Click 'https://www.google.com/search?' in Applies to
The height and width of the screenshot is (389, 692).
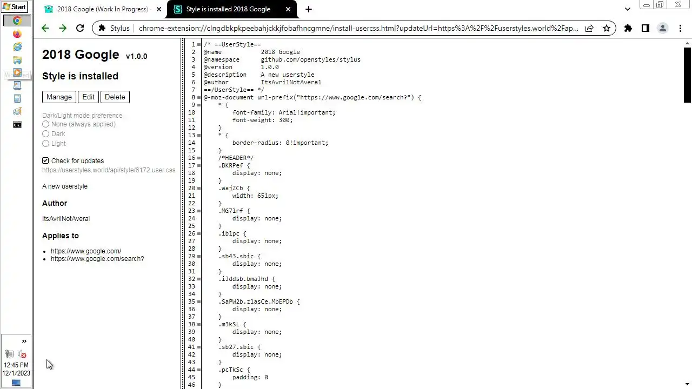[97, 259]
